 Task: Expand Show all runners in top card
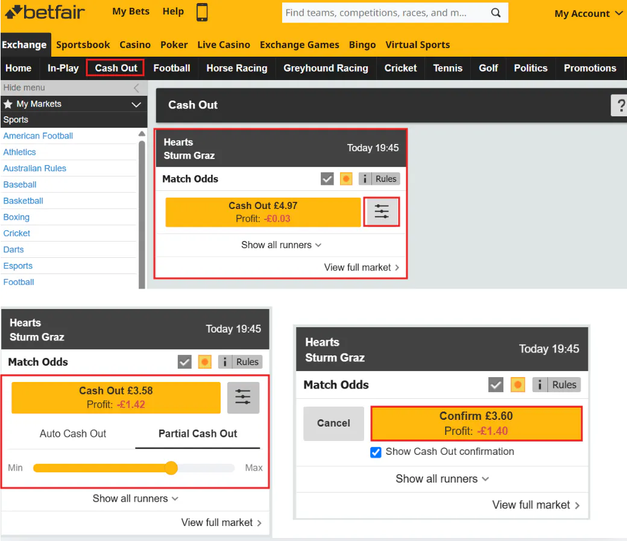coord(281,245)
